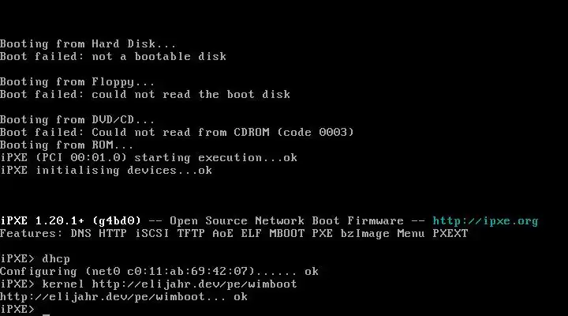The image size is (568, 316).
Task: Click the "Booting from ROM..." line
Action: tap(66, 145)
